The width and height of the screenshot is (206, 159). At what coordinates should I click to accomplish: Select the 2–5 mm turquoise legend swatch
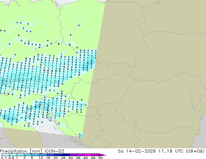(28, 155)
